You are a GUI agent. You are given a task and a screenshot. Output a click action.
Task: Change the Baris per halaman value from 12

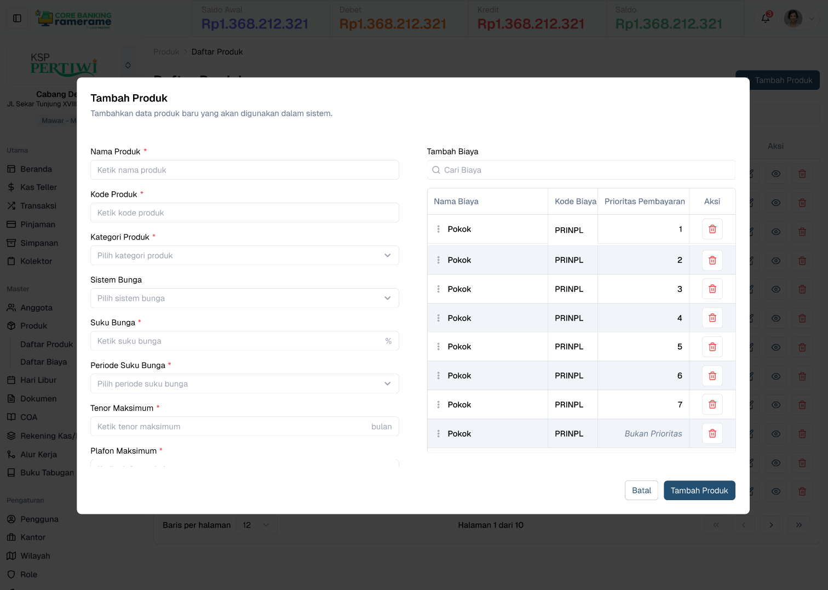coord(256,525)
